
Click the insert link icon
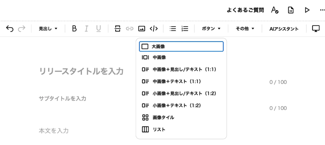click(x=129, y=29)
